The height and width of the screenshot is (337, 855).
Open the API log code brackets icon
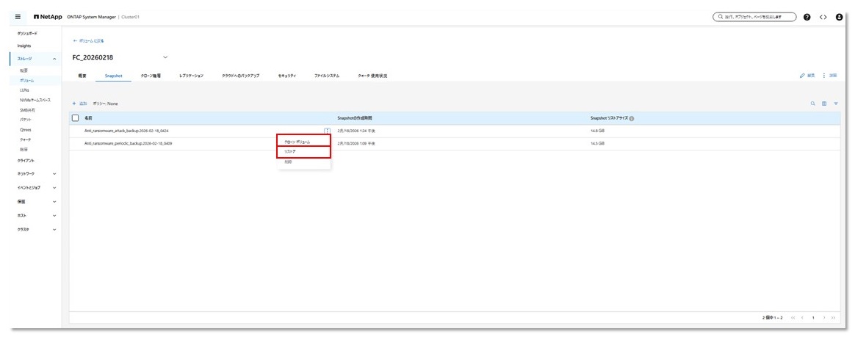[823, 17]
